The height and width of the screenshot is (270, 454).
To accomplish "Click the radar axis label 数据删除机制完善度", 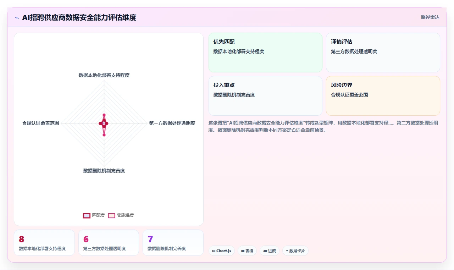I will 104,171.
